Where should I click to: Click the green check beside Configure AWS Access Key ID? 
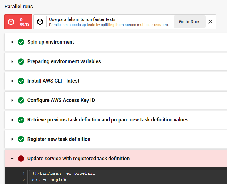click(x=21, y=101)
